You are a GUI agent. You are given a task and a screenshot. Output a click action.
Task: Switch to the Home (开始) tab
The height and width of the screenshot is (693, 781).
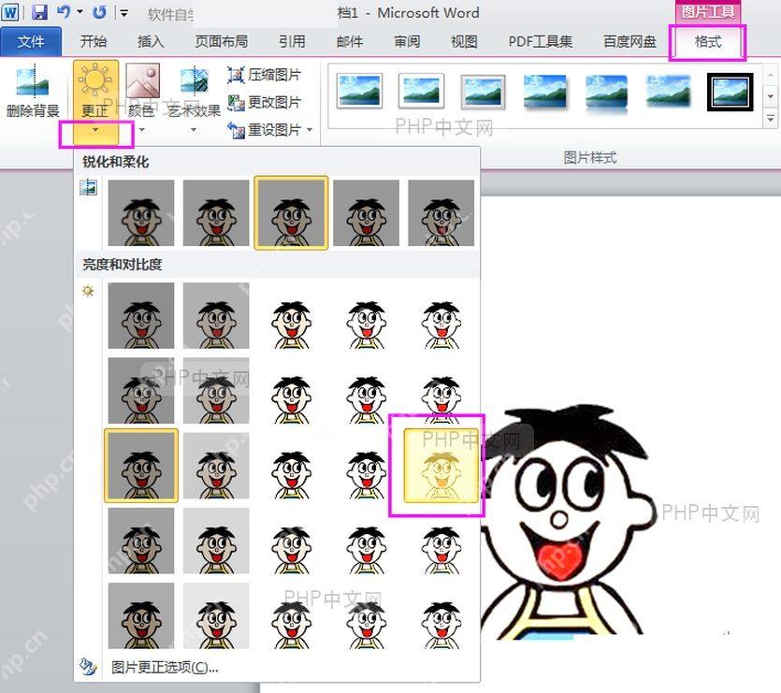(94, 42)
